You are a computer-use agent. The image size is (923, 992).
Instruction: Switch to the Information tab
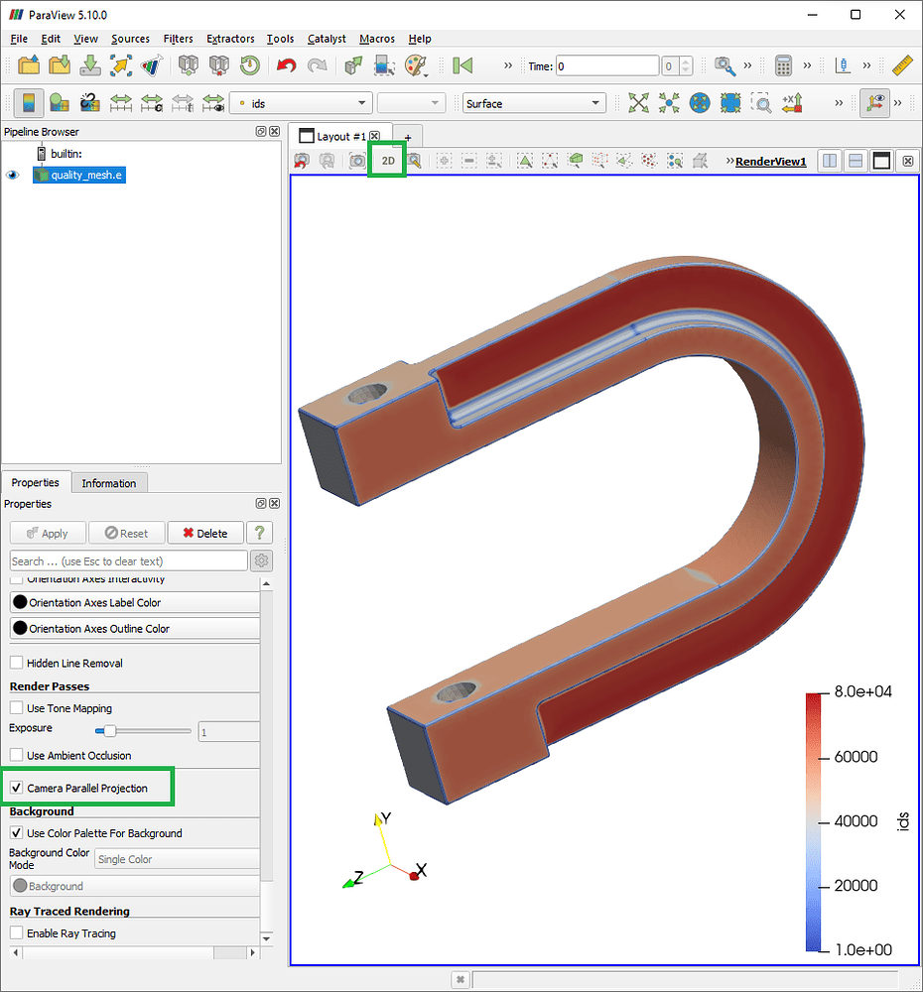click(109, 483)
